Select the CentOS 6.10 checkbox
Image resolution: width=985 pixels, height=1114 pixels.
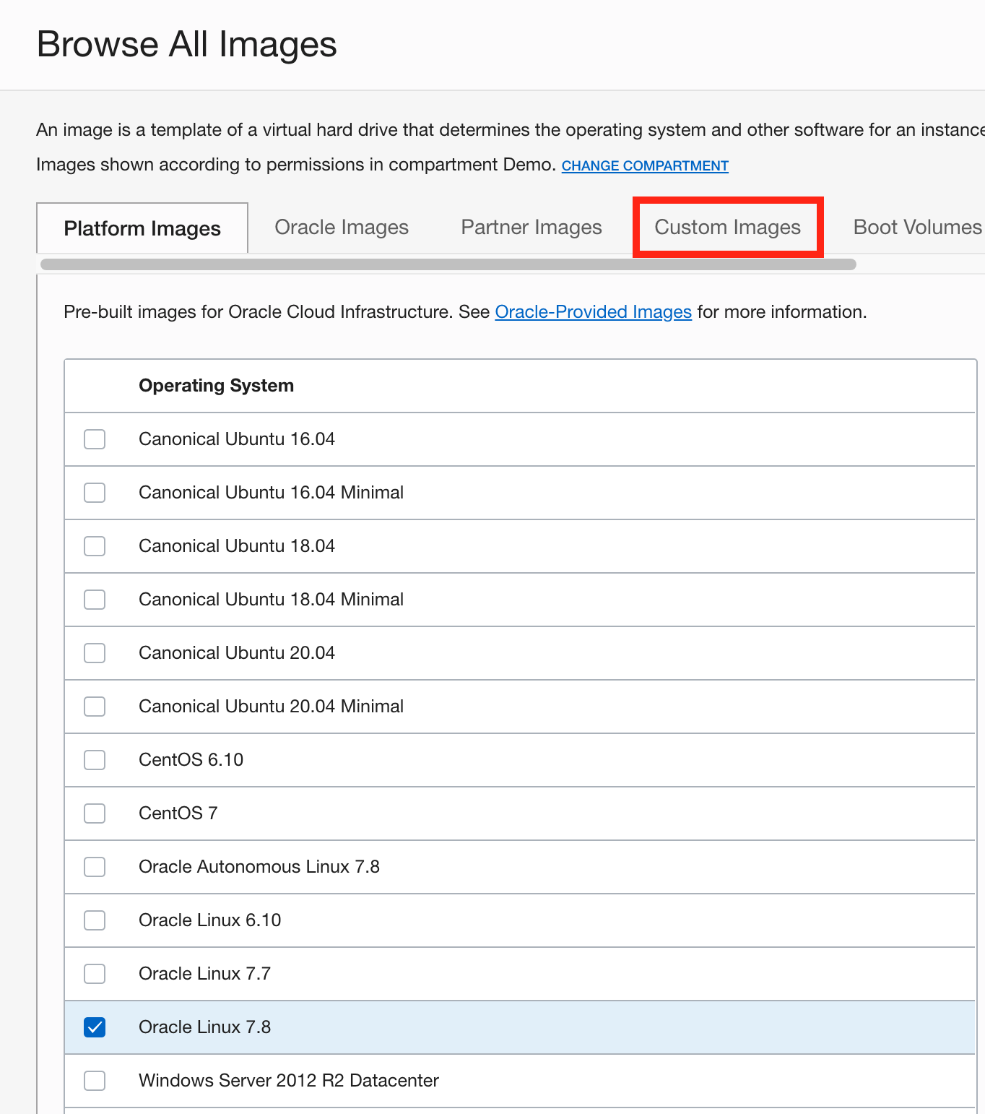[95, 760]
